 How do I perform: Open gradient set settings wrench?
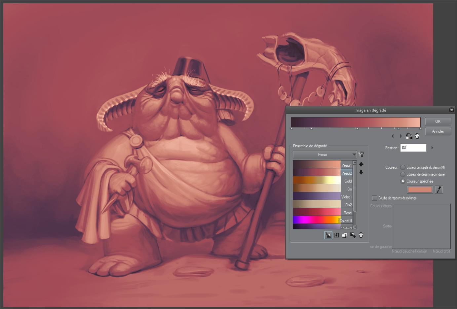[361, 154]
